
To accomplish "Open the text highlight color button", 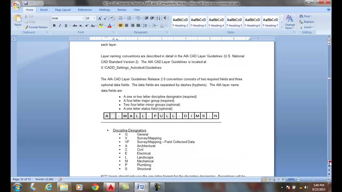I will click(x=101, y=26).
